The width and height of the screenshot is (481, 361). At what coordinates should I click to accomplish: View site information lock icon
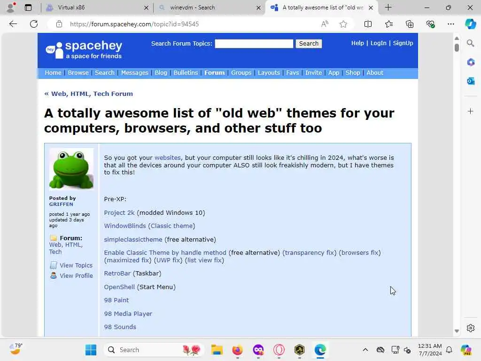point(59,24)
